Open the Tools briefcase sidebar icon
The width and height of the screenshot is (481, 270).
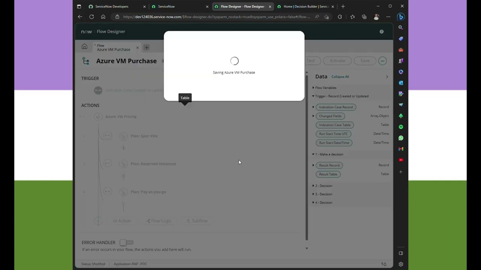(401, 49)
